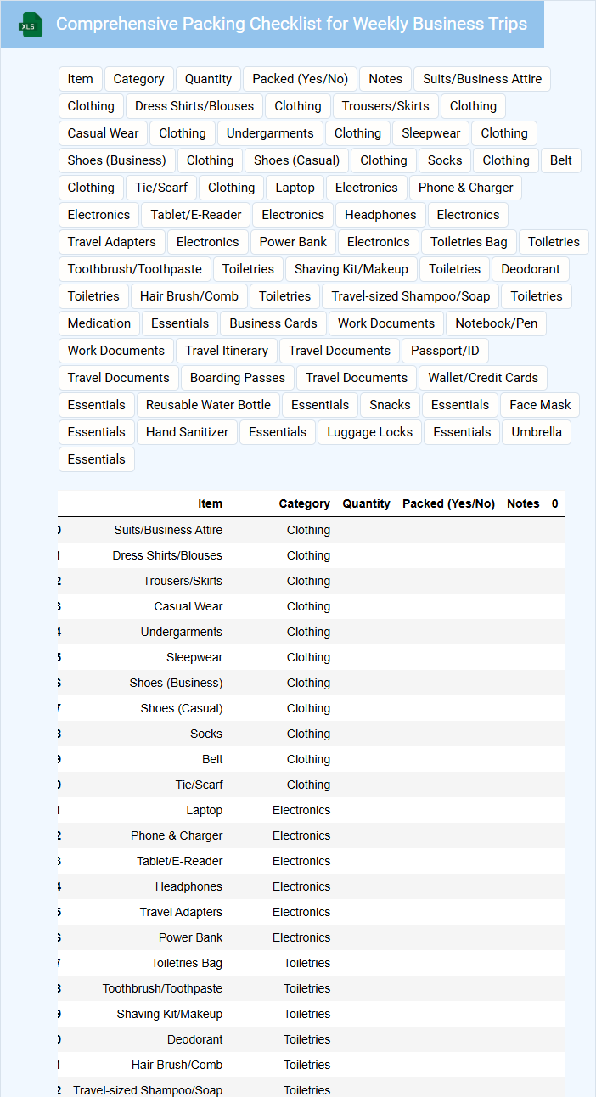Image resolution: width=596 pixels, height=1097 pixels.
Task: Click the "Reusable Water Bottle" tag
Action: point(208,405)
